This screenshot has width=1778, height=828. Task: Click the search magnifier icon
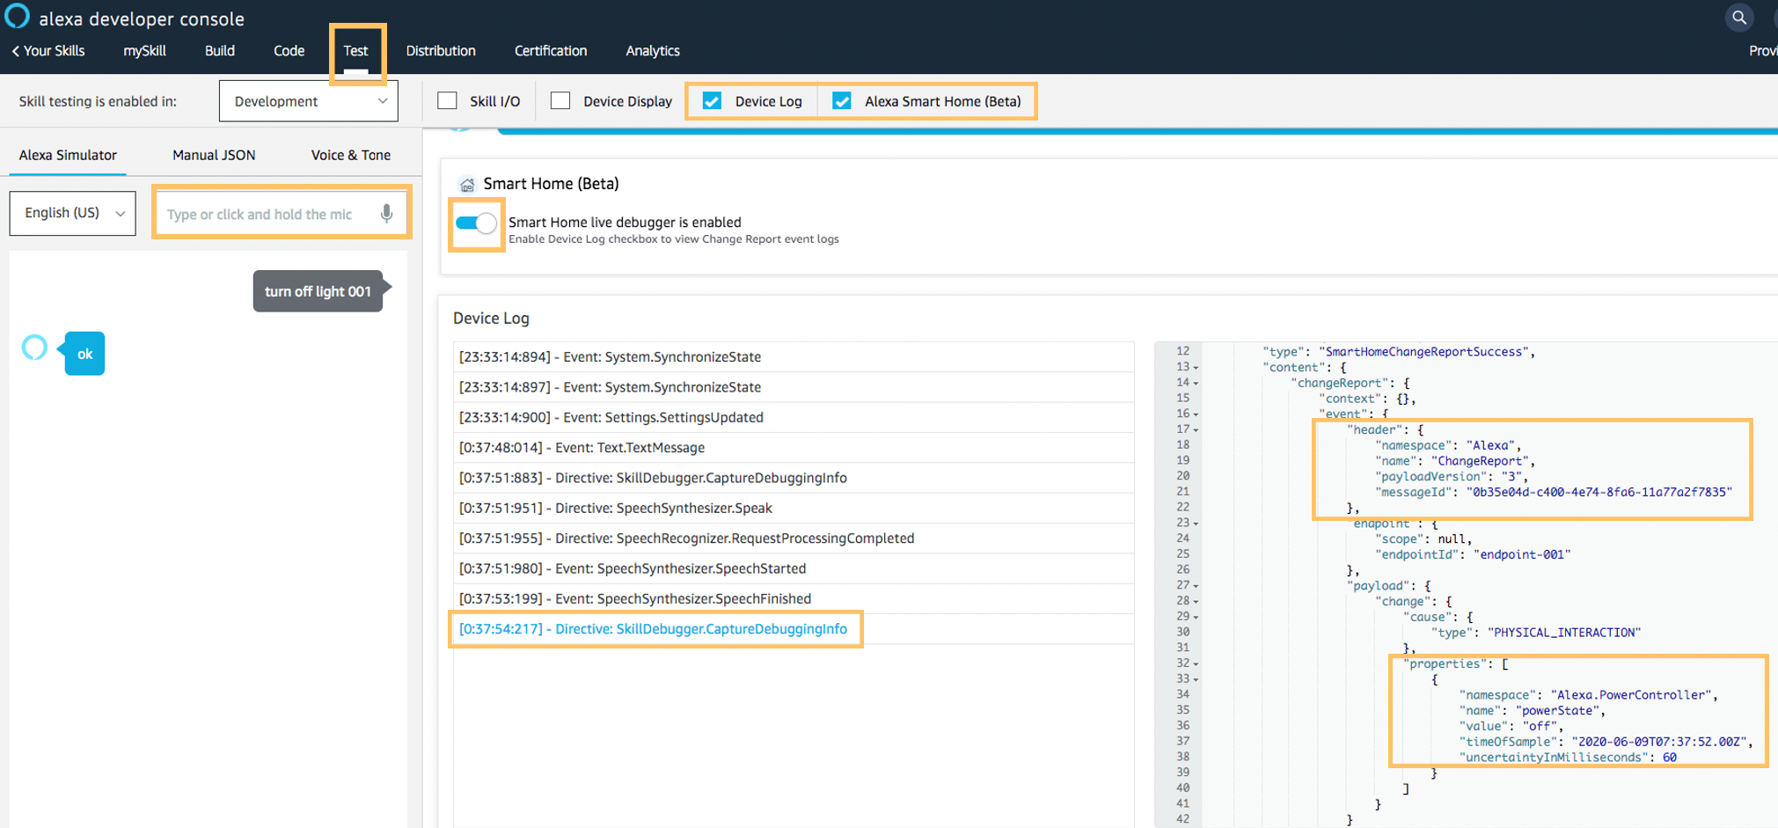tap(1738, 18)
